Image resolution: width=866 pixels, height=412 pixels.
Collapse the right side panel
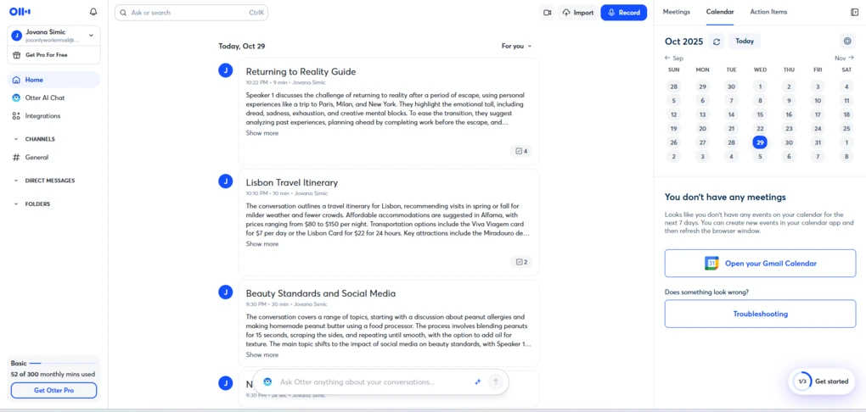[854, 13]
